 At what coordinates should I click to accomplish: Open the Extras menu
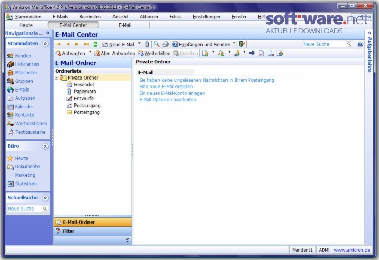coord(175,17)
